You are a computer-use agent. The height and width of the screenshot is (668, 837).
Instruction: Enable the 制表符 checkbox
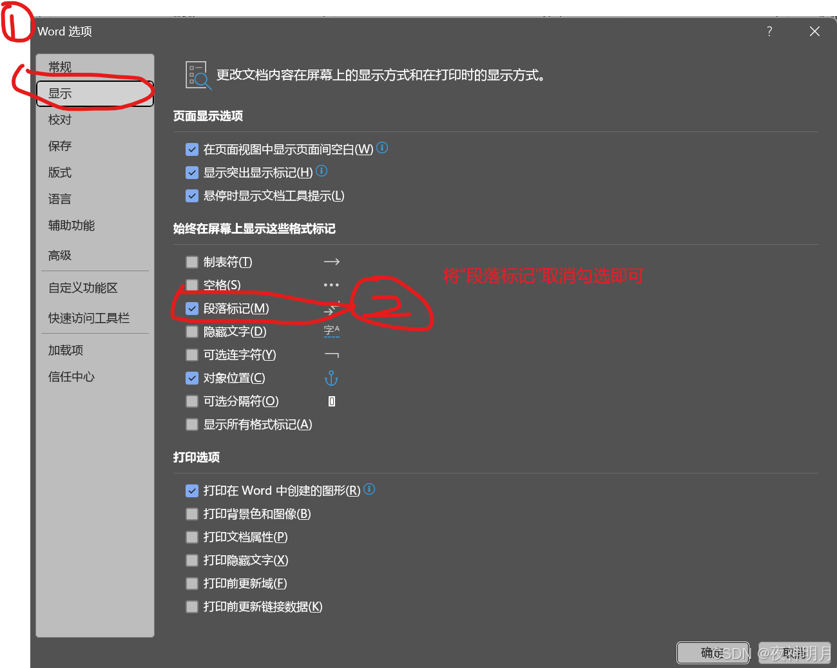click(192, 262)
